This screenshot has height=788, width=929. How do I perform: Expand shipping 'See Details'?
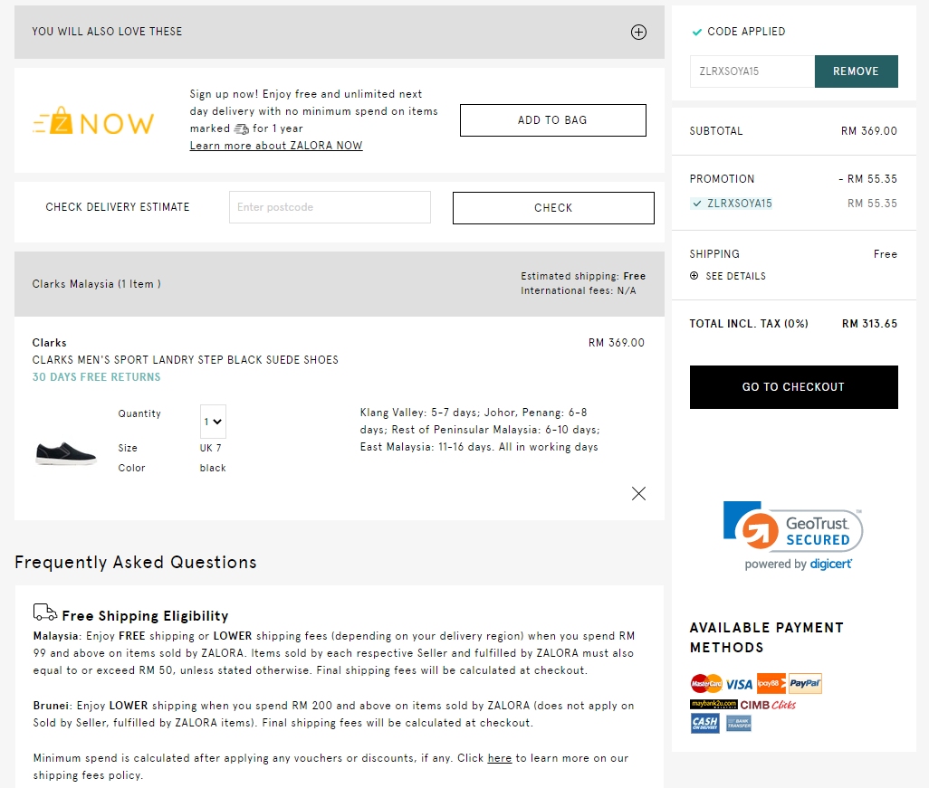tap(728, 276)
